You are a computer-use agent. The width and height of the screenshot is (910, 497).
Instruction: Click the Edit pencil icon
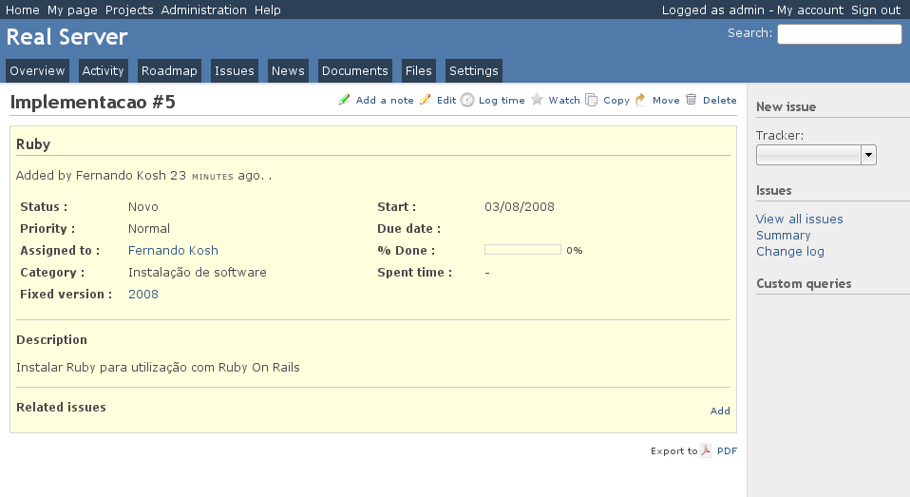pos(426,100)
